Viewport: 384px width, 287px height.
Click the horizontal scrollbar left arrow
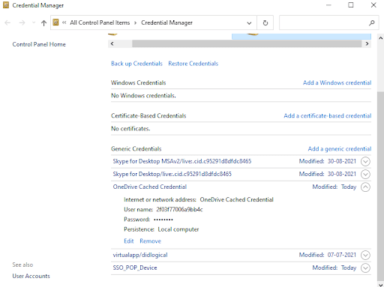click(112, 43)
